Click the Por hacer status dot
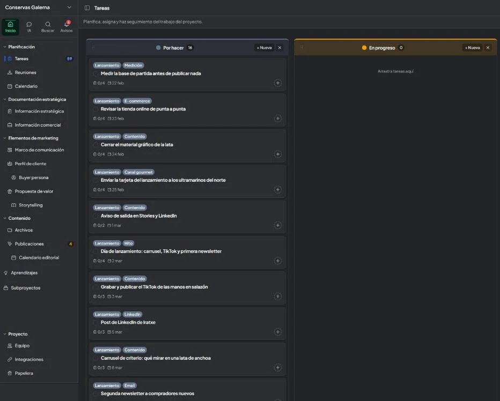 158,48
